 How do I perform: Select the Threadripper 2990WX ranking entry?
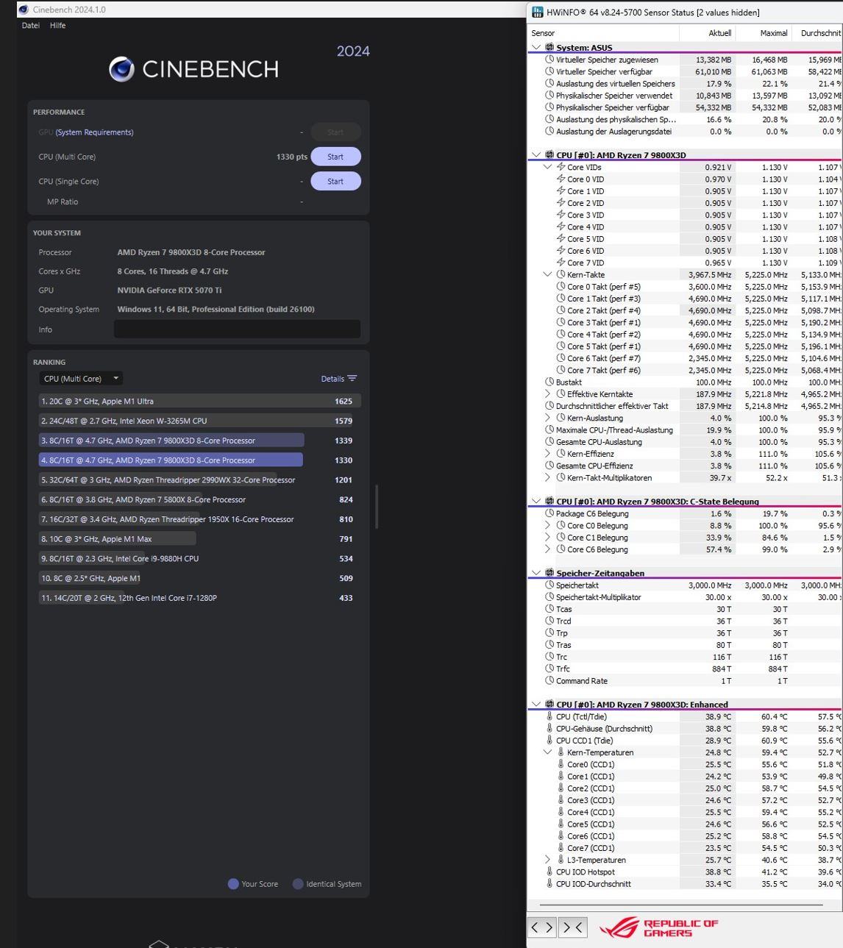(x=199, y=480)
